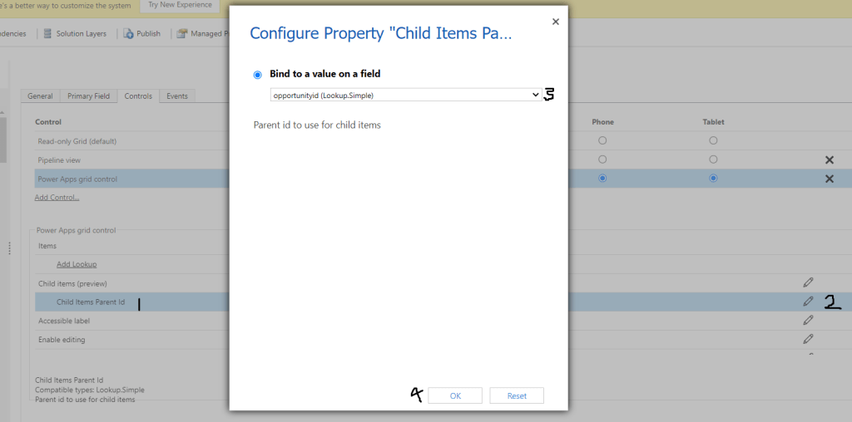Screen dimensions: 852x422
Task: Remove the Power Apps grid control
Action: coord(829,179)
